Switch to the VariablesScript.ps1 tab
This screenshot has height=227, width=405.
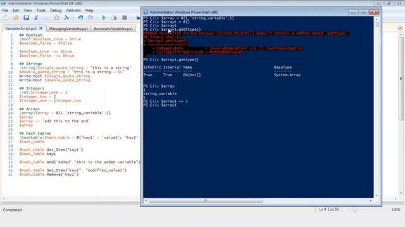[x=21, y=28]
